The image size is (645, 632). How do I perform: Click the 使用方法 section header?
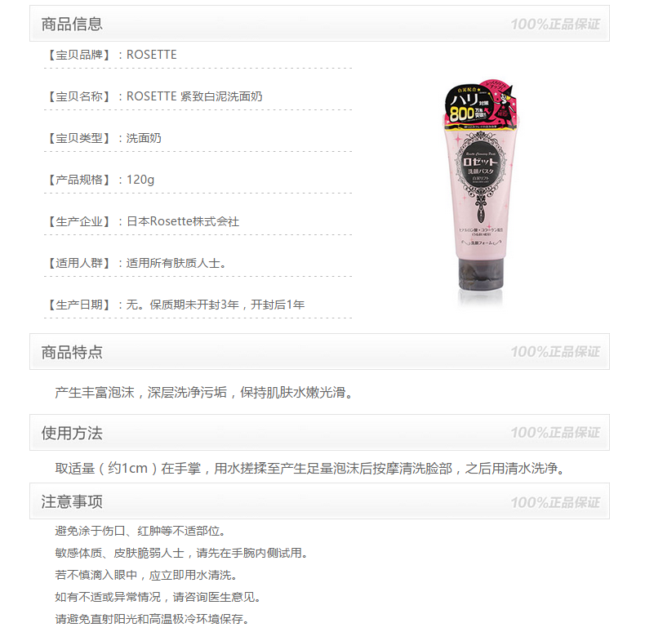[72, 433]
